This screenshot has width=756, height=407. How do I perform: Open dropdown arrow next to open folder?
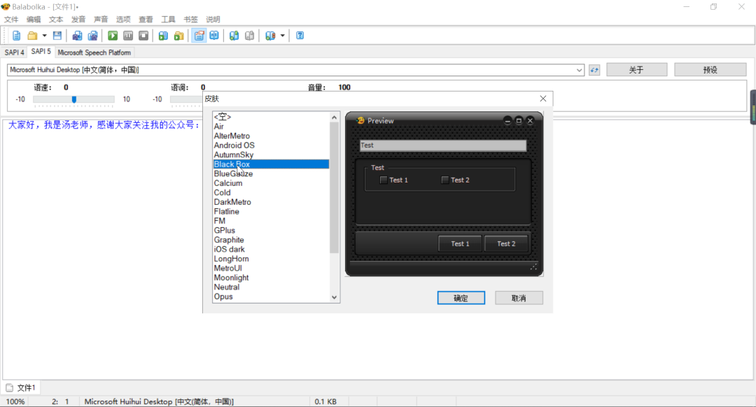pos(45,36)
